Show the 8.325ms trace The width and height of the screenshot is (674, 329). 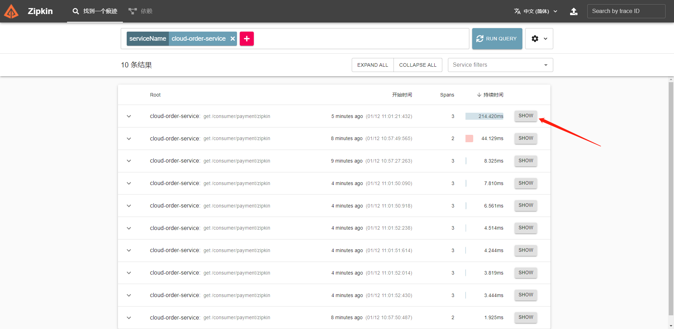[526, 161]
